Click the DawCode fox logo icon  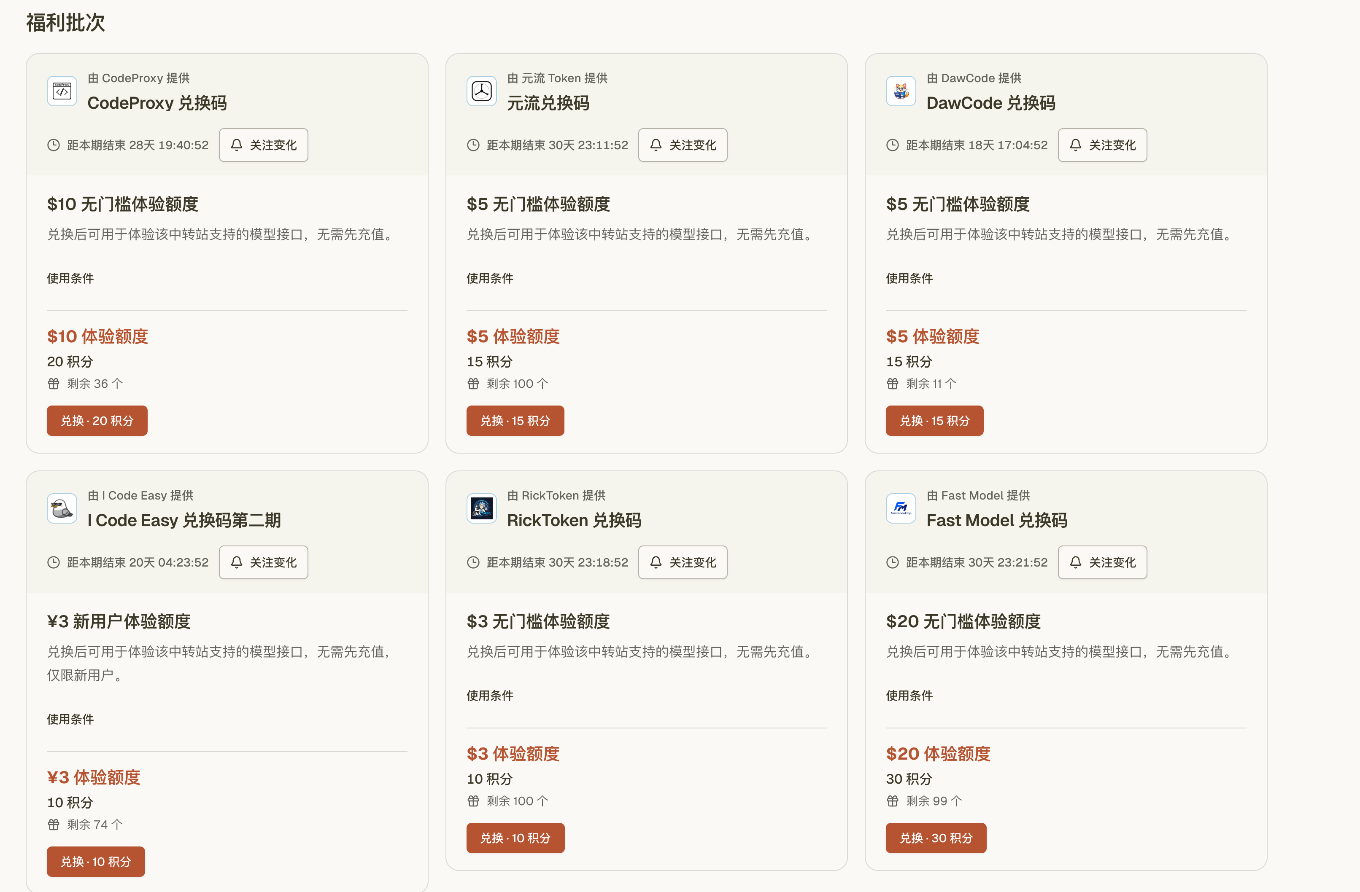(x=901, y=91)
